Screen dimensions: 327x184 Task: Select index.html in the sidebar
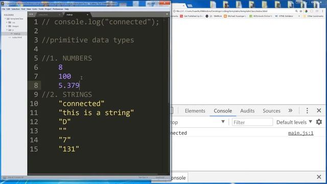click(17, 37)
